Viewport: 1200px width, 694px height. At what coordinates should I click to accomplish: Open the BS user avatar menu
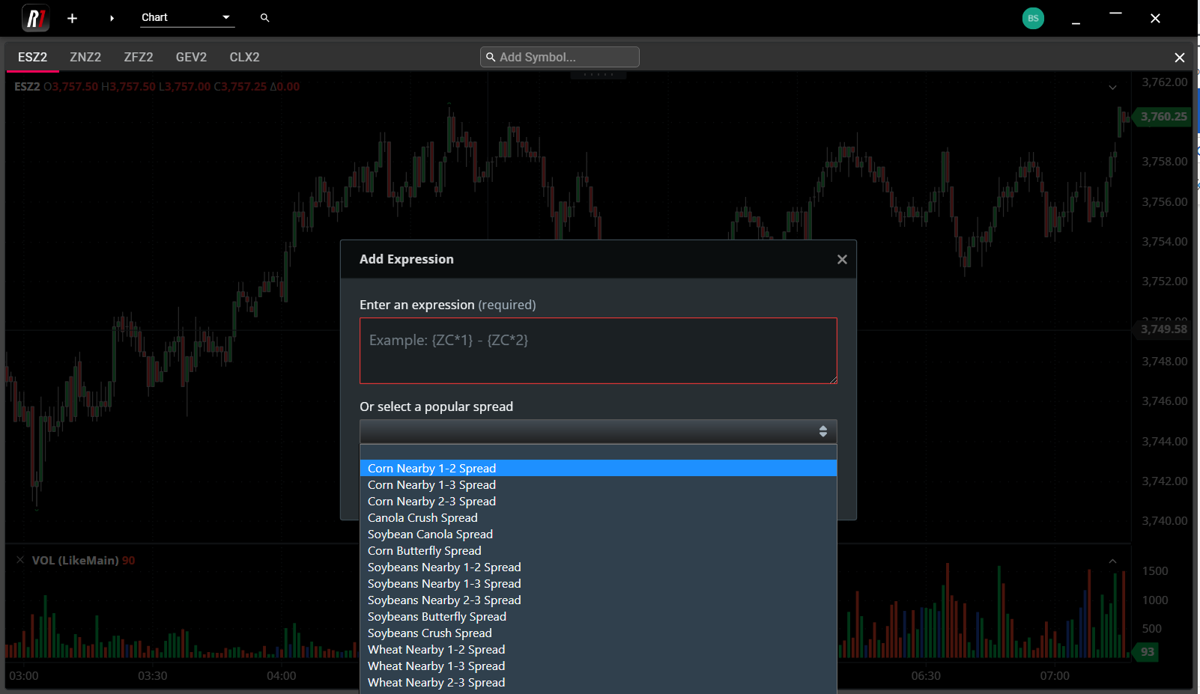1033,18
